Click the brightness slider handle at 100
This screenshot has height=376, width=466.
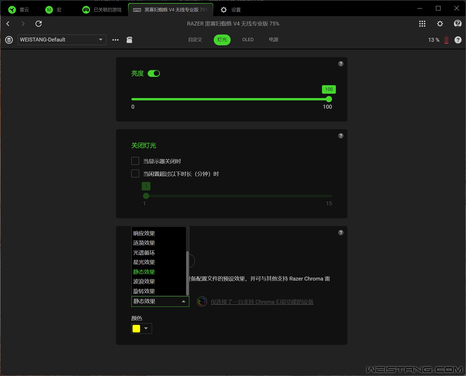point(329,99)
